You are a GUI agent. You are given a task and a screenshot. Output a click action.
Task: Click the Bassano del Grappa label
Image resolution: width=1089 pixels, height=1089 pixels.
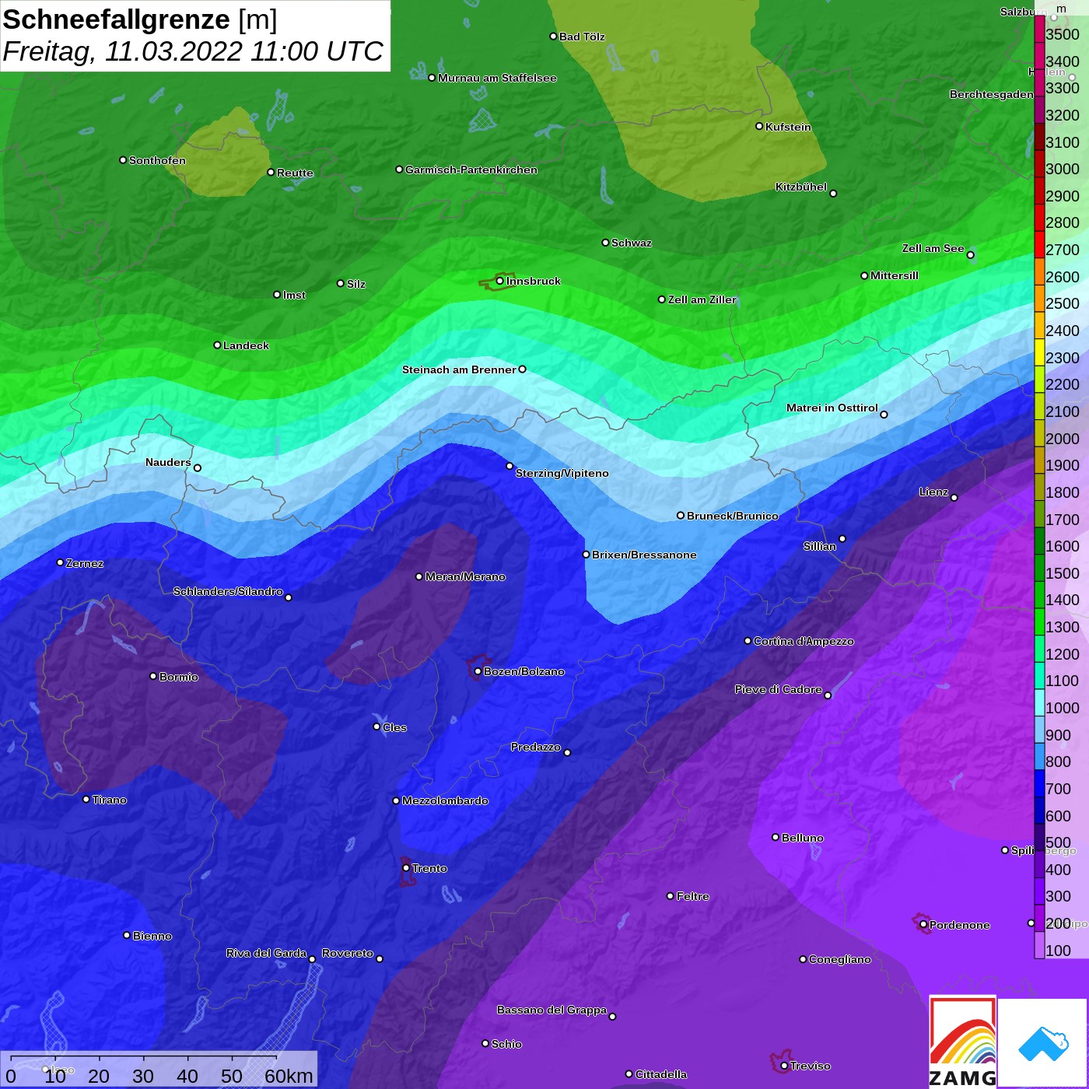[552, 1010]
